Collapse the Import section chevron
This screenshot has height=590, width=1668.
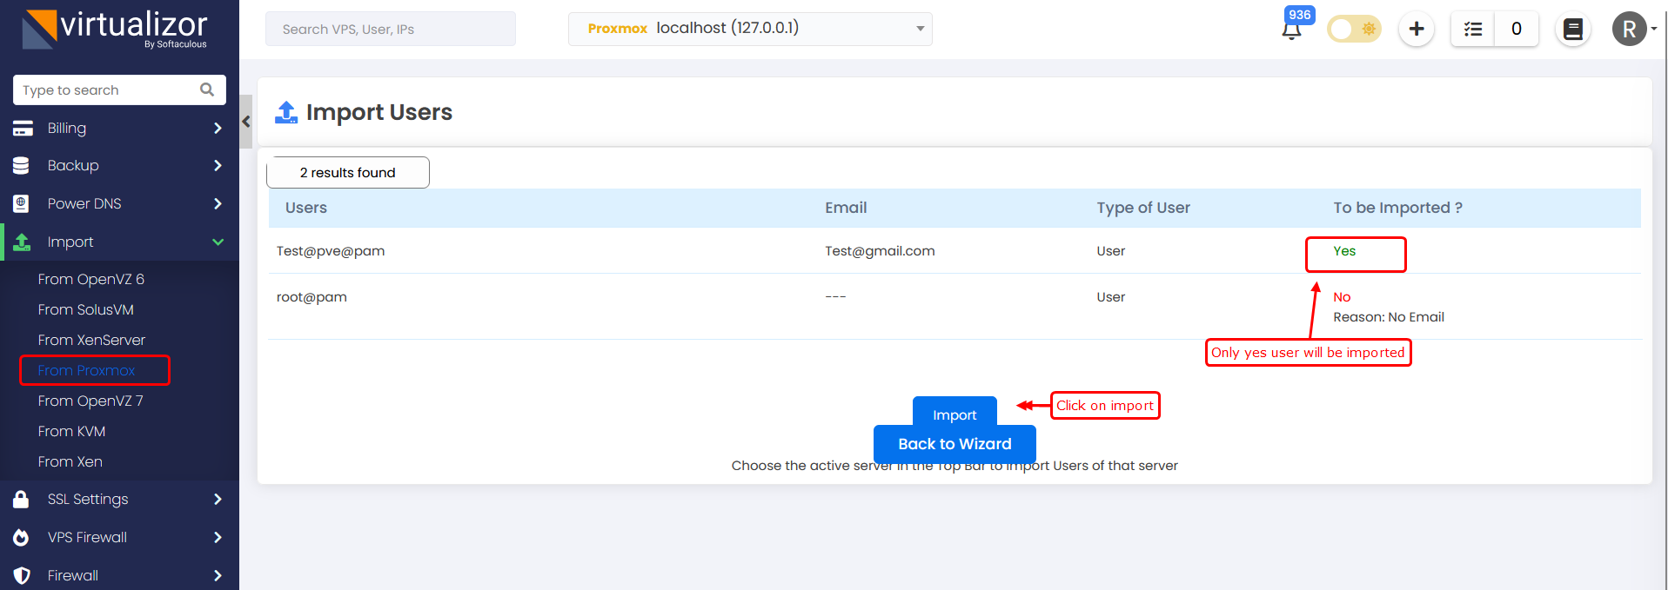coord(218,242)
